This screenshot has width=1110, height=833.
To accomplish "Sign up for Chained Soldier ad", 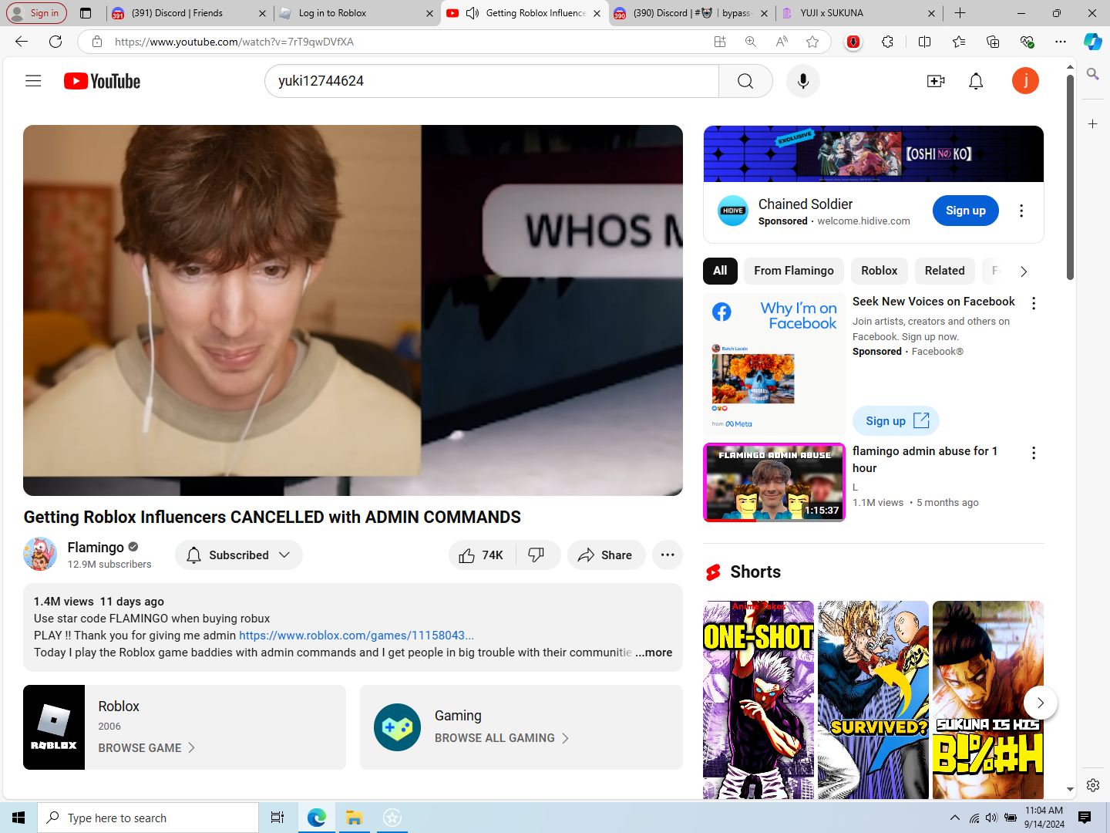I will coord(966,211).
